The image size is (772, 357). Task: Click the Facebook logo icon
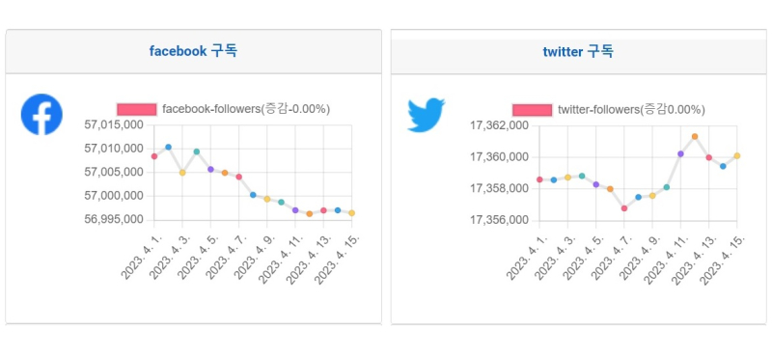coord(41,114)
